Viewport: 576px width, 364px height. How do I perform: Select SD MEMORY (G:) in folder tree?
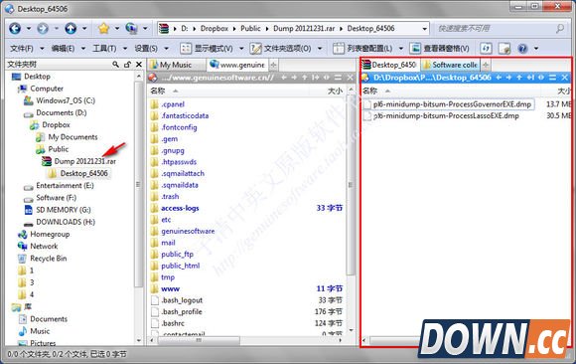tap(64, 210)
